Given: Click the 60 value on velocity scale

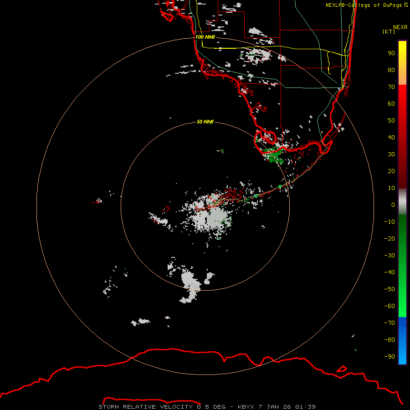Looking at the screenshot, I should click(391, 103).
